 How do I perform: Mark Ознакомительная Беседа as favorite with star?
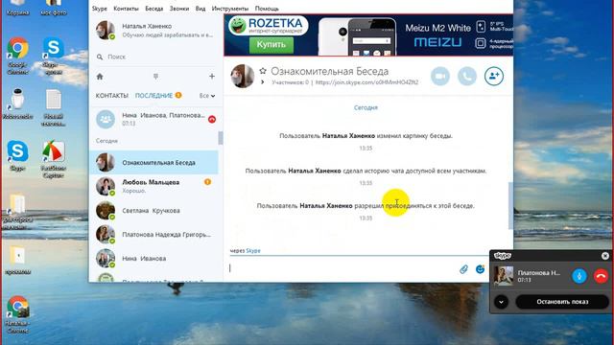263,71
